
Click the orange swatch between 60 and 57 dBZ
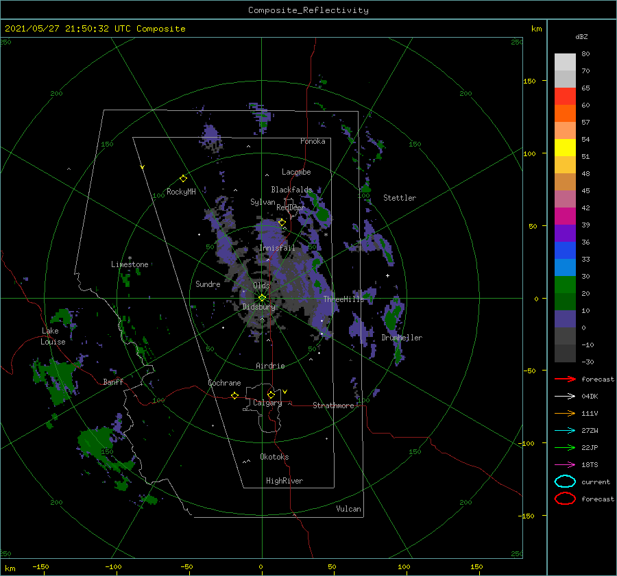[565, 114]
